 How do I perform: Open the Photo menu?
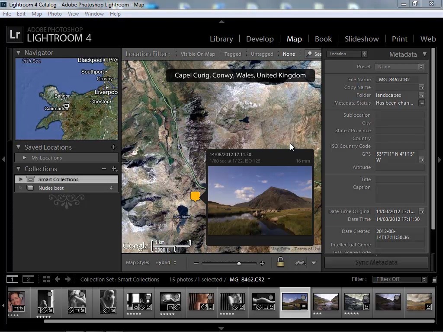coord(55,13)
